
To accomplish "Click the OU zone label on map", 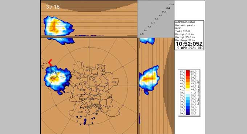I will 101,94.
